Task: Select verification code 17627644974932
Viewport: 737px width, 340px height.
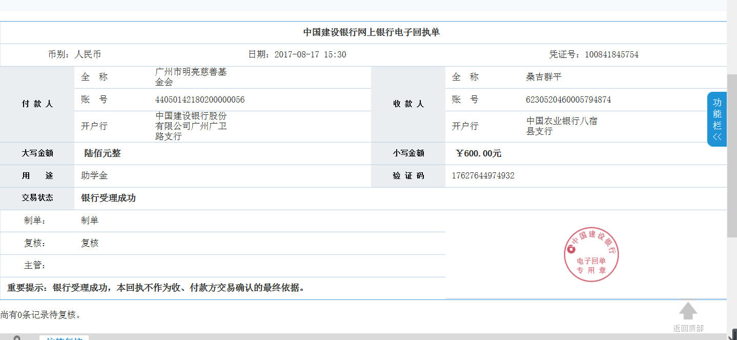Action: point(483,176)
